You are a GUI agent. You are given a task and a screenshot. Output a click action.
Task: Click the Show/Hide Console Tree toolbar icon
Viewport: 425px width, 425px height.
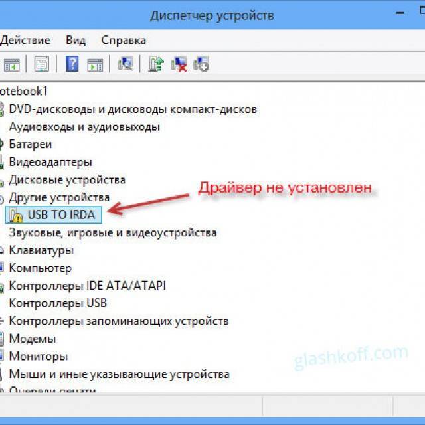pos(11,64)
